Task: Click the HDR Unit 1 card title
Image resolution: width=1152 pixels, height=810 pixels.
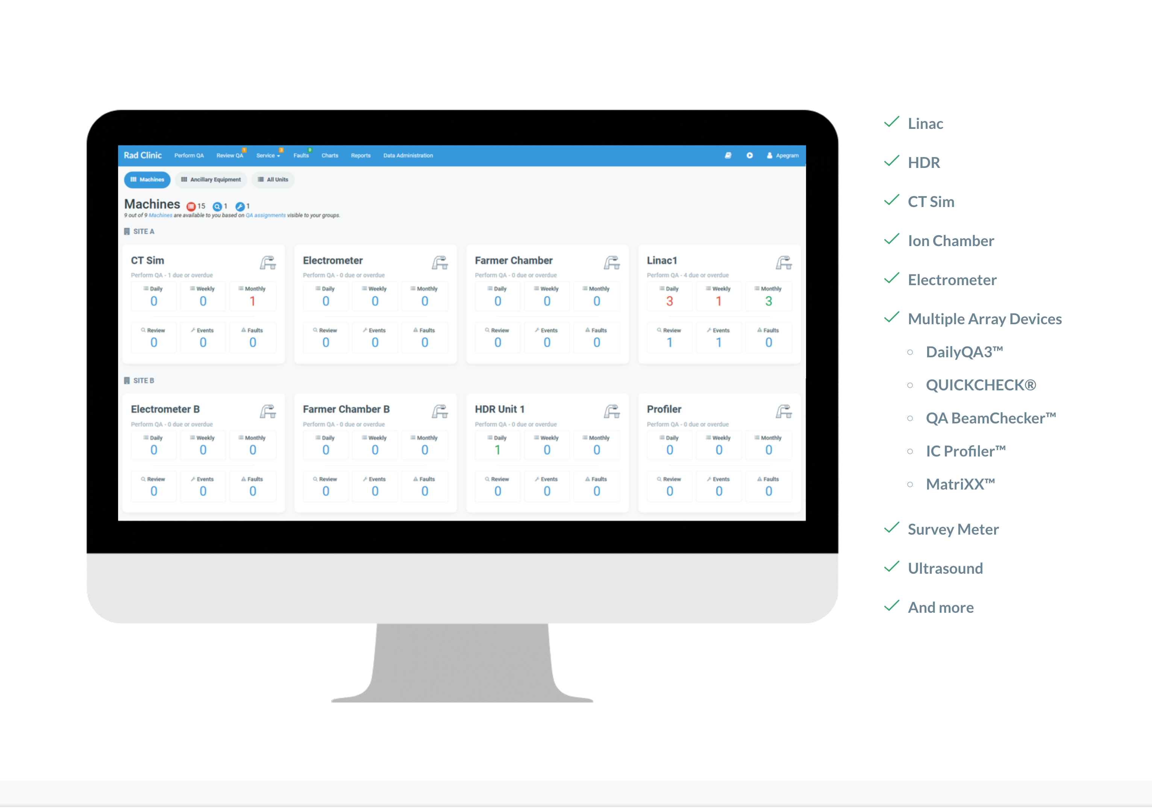Action: (499, 410)
